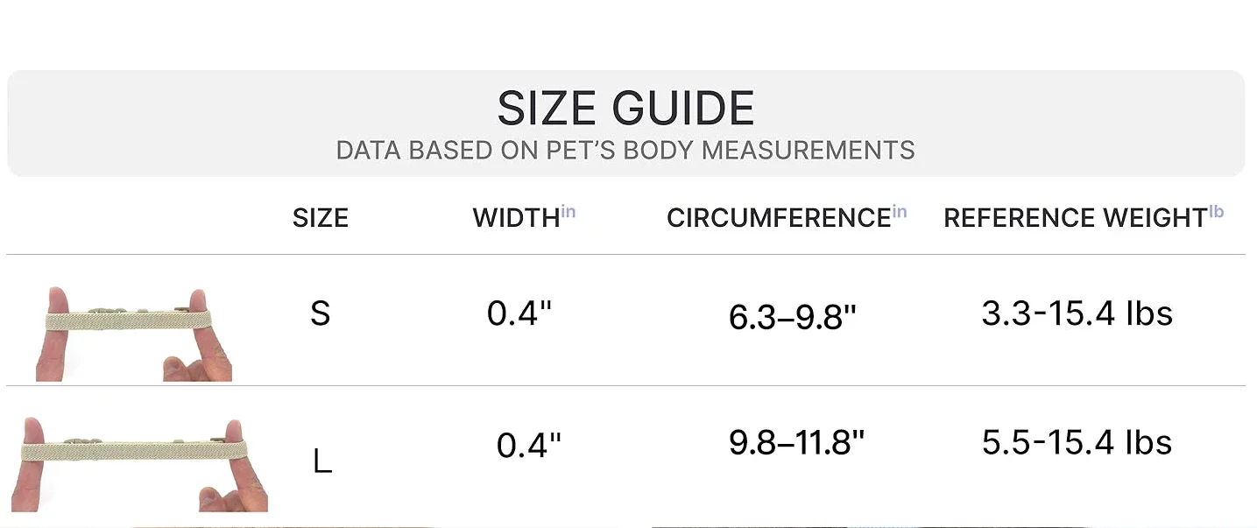
Task: Select the S size label
Action: point(321,313)
